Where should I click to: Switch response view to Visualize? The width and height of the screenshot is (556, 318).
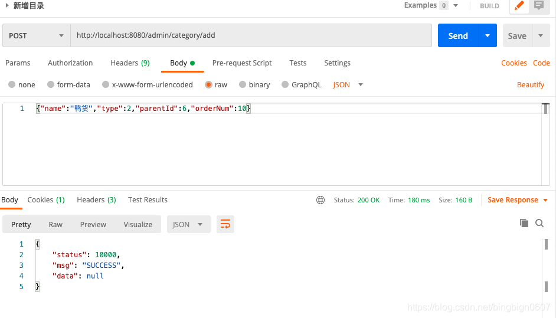(x=138, y=224)
